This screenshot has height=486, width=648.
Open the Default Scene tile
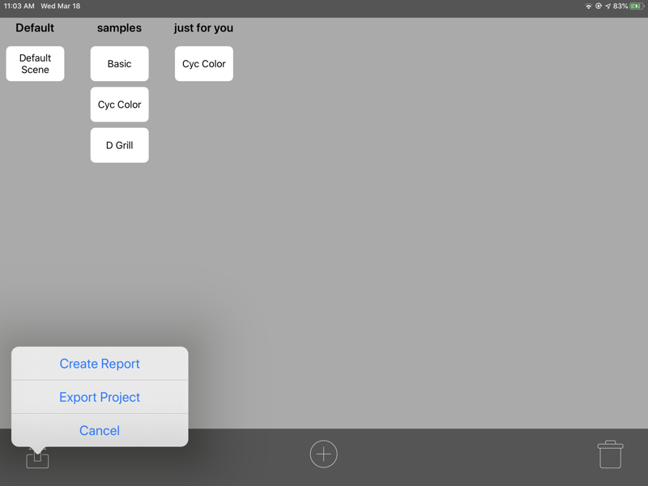pyautogui.click(x=35, y=64)
